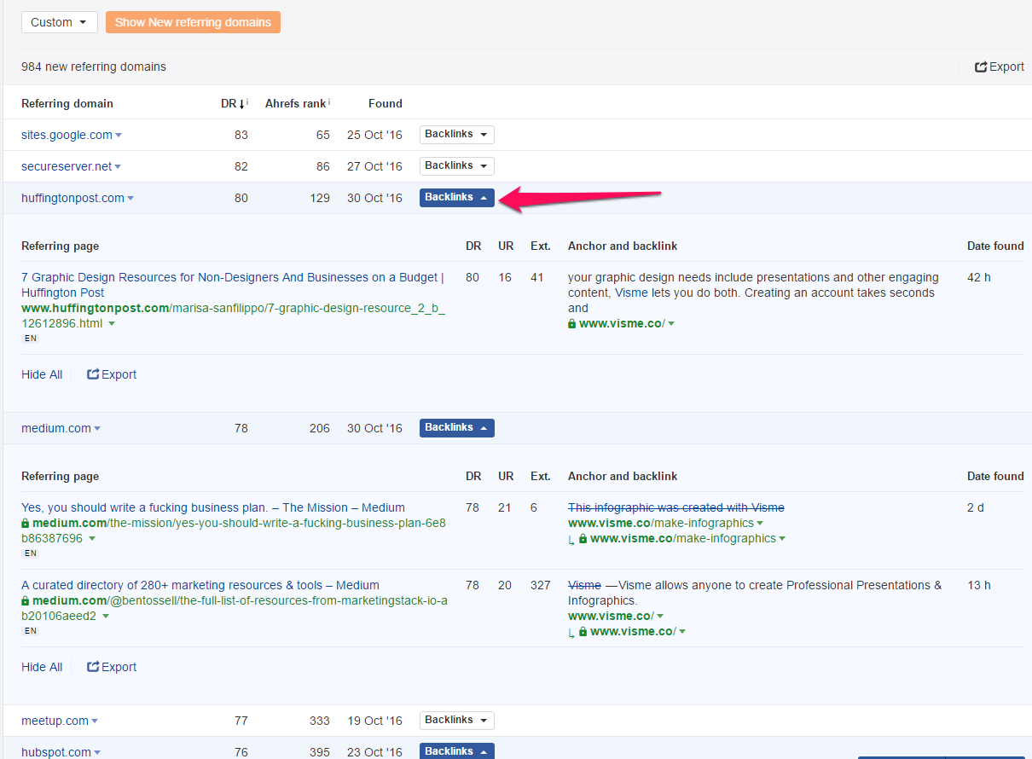Open 'A curated directory of 280+ marketing' article
This screenshot has width=1032, height=759.
200,585
